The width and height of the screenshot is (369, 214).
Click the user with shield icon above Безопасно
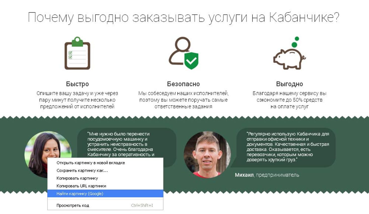183,53
